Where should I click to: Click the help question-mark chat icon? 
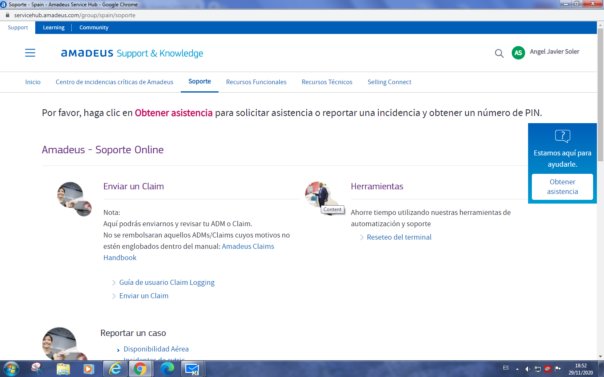coord(562,136)
